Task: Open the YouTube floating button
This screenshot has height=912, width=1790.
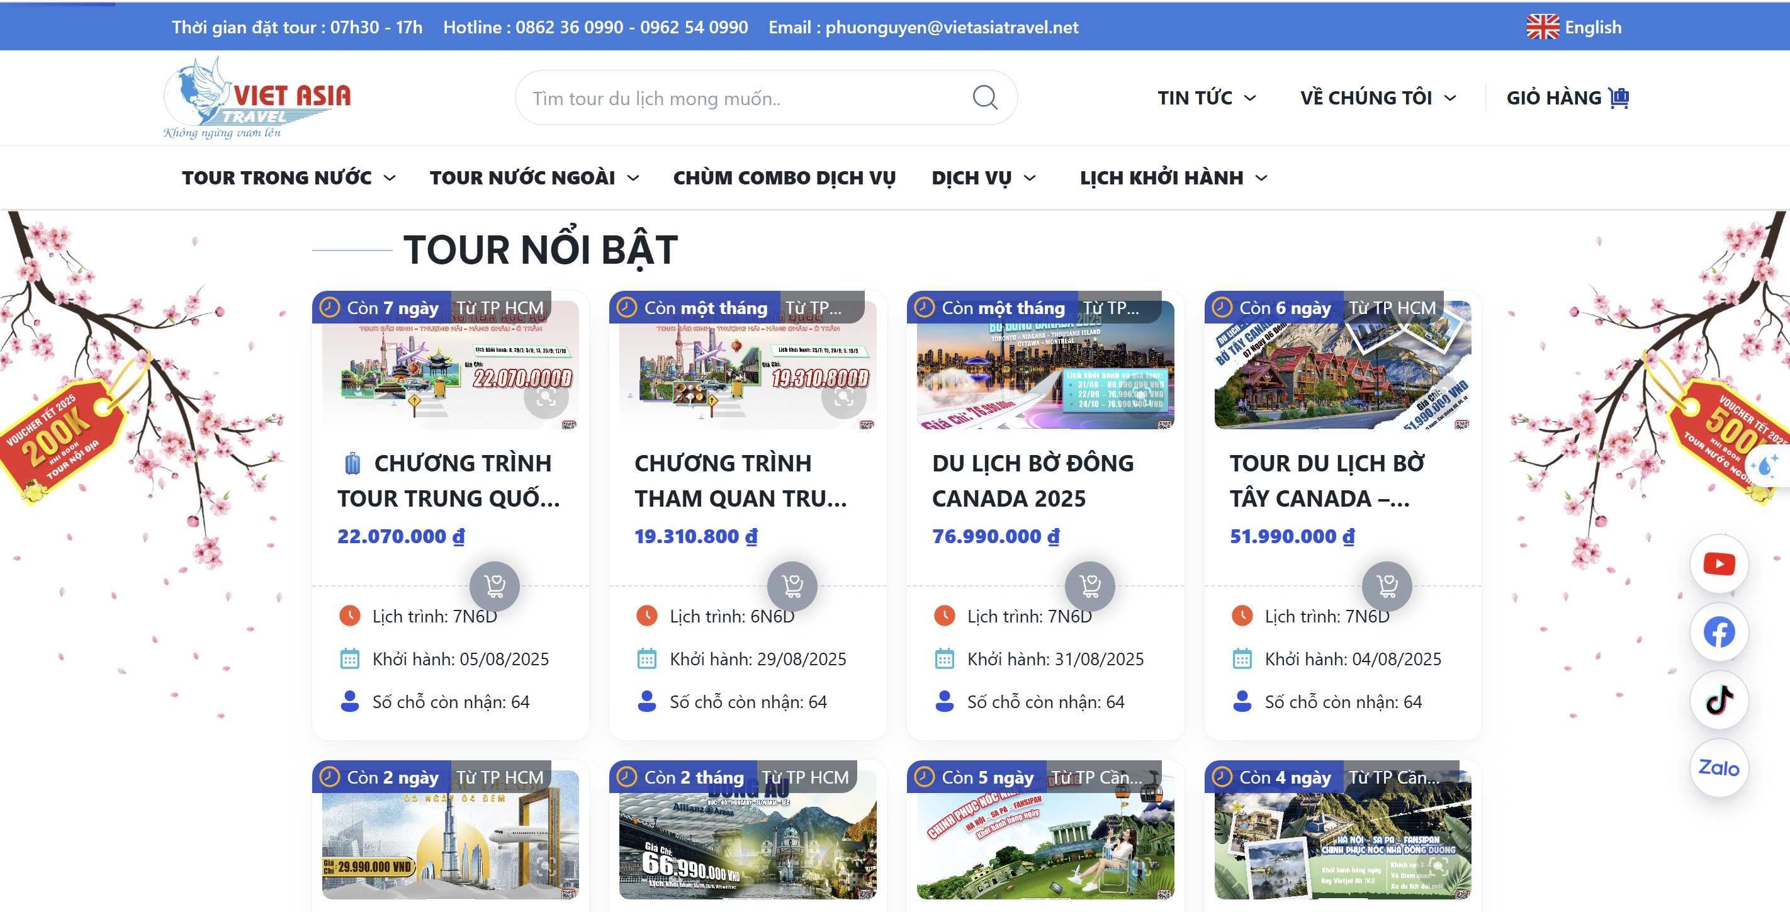Action: tap(1719, 564)
